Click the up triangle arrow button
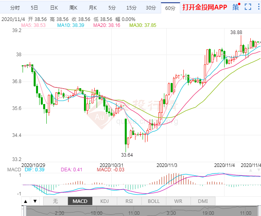This screenshot has width=261, height=216. pos(26,201)
